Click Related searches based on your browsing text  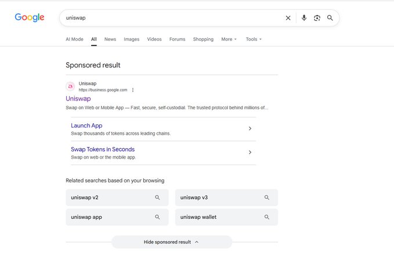pos(115,181)
